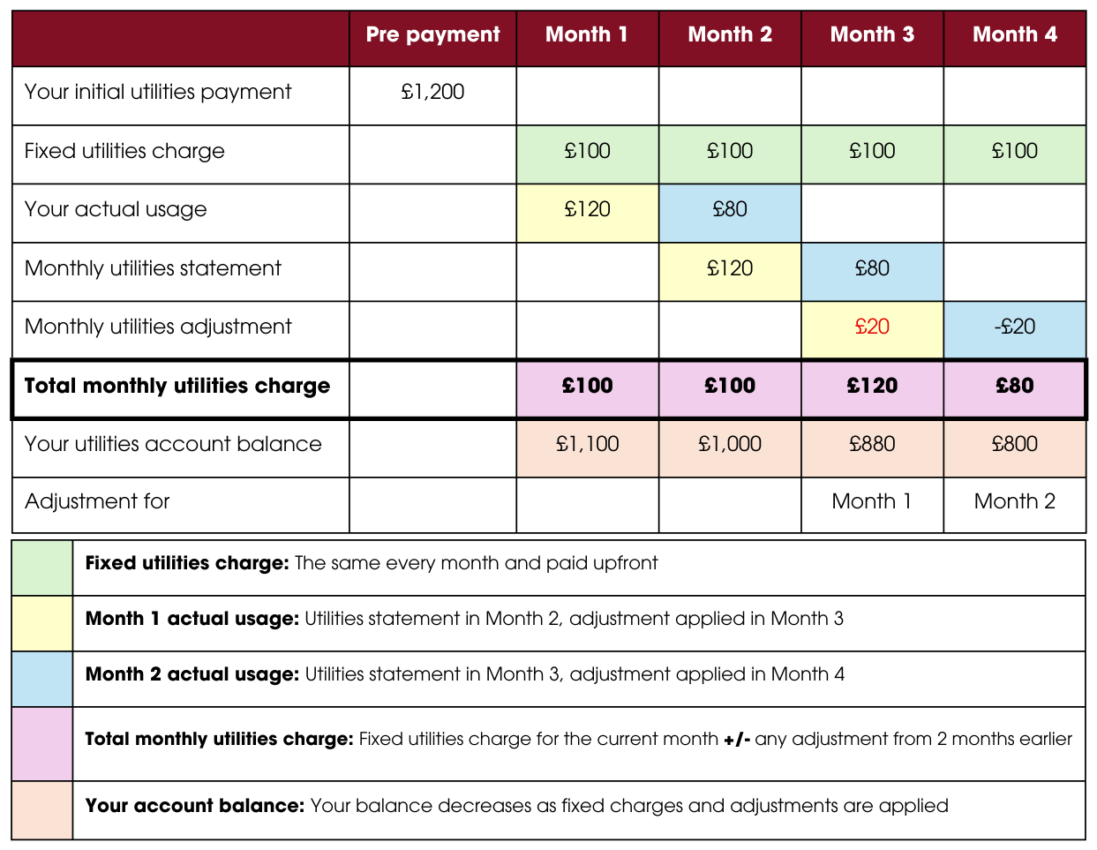Image resolution: width=1097 pixels, height=850 pixels.
Task: Click Month 1 in the Adjustment for row
Action: tap(872, 501)
